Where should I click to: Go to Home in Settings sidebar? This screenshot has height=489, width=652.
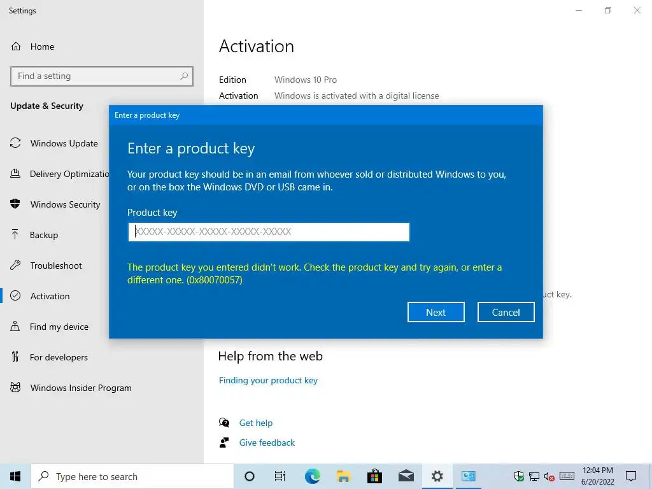[x=42, y=46]
